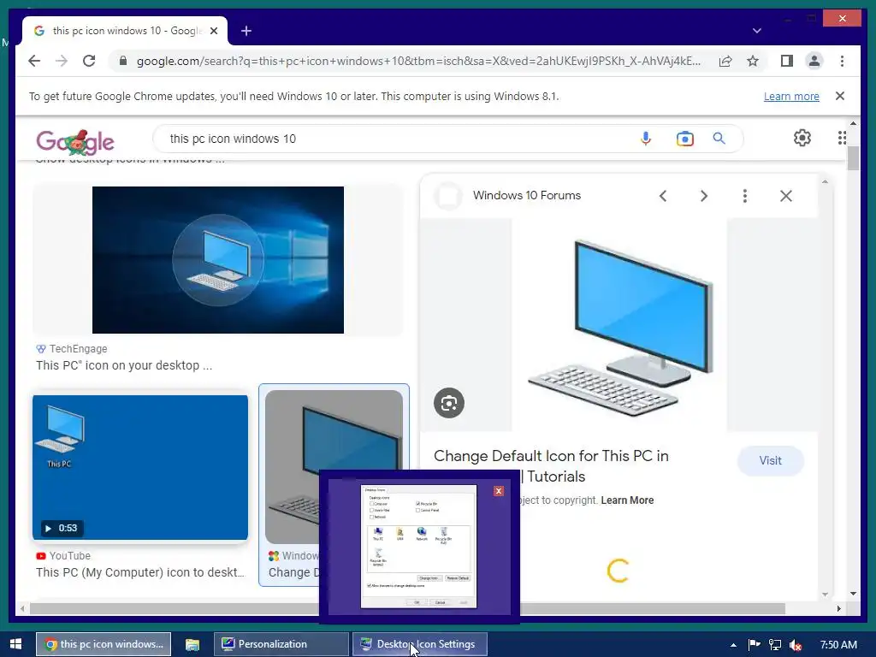
Task: Click the page vertical scrollbar thumb
Action: (853, 158)
